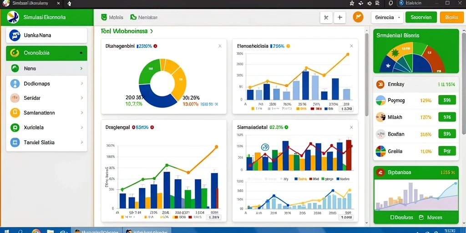Click the Xuriolela green sidebar icon
466x233 pixels.
click(x=15, y=128)
